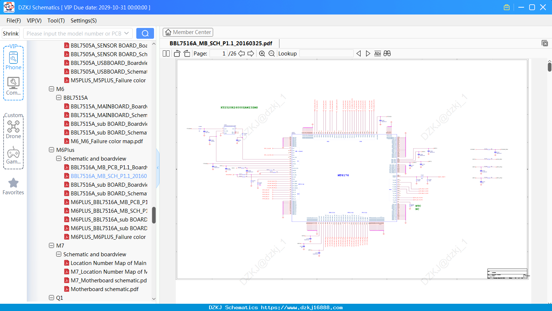The image size is (552, 311).
Task: Find next lookup match
Action: point(368,54)
